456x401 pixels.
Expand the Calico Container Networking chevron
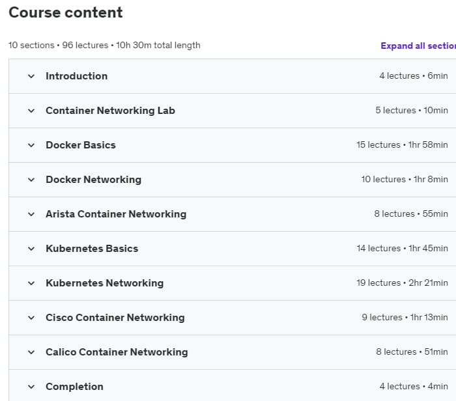pos(31,352)
